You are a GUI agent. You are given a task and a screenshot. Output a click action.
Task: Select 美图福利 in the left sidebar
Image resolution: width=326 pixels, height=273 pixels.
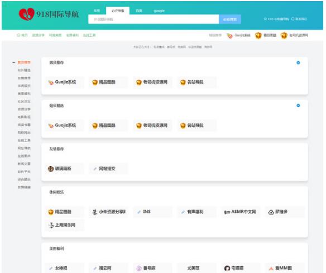[24, 94]
